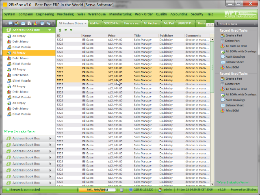
Task: Open the Warehouse menu
Action: 97,14
